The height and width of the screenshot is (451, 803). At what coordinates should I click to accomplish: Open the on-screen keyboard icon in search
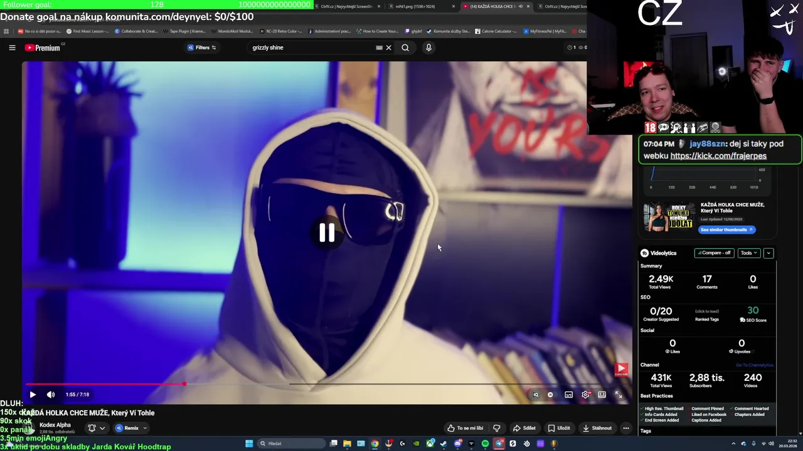click(379, 48)
